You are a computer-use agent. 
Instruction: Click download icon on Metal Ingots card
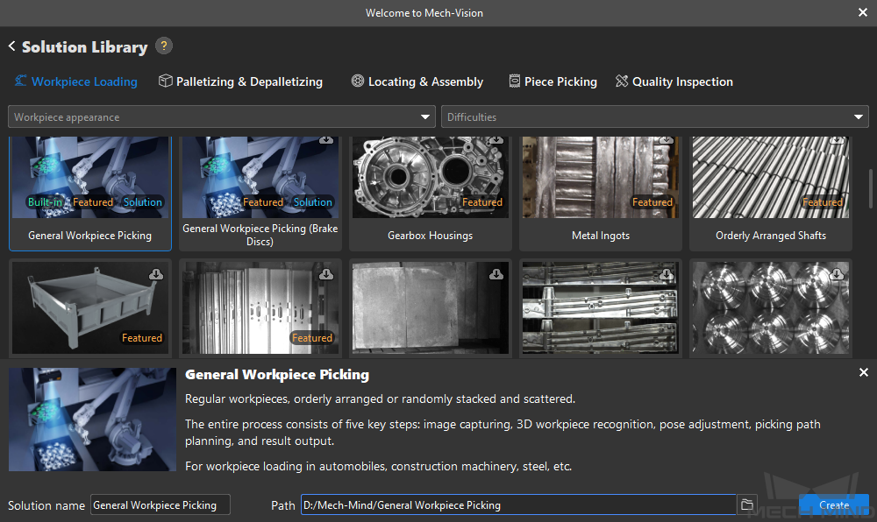tap(667, 140)
